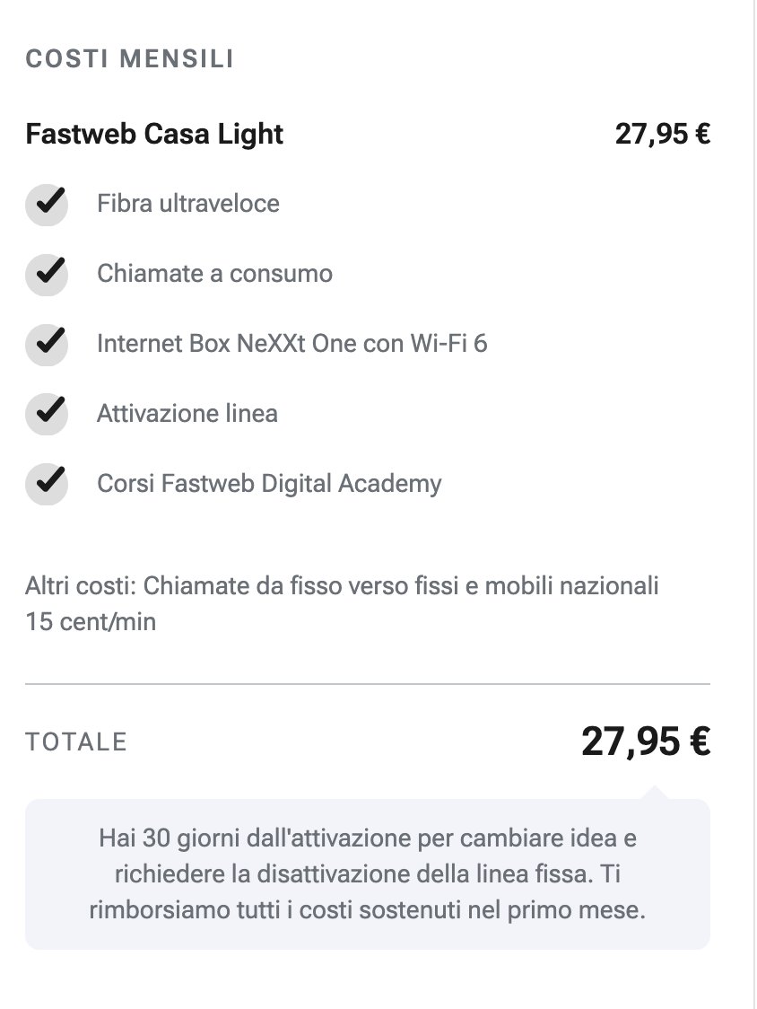Select the Chiamate a consumo feature text
The width and height of the screenshot is (757, 1009).
tap(214, 273)
